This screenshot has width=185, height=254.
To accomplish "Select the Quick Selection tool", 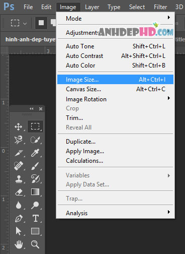I will coord(35,140).
